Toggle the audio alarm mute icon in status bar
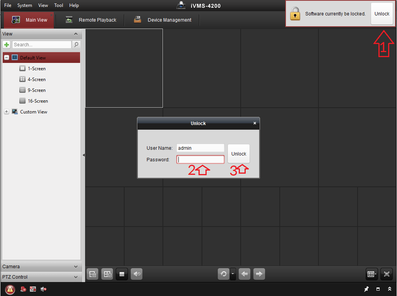397x296 pixels. coord(43,289)
